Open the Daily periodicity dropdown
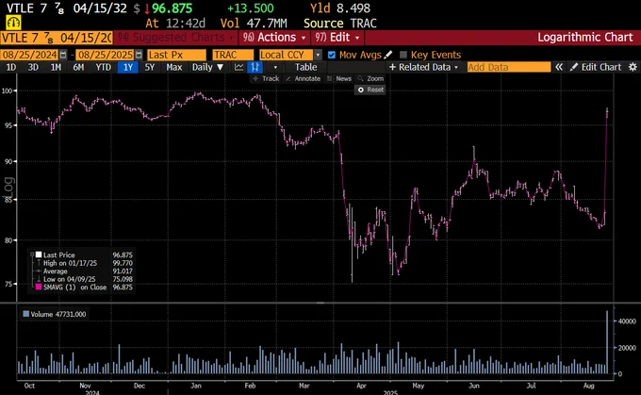The width and height of the screenshot is (641, 395). tap(207, 67)
